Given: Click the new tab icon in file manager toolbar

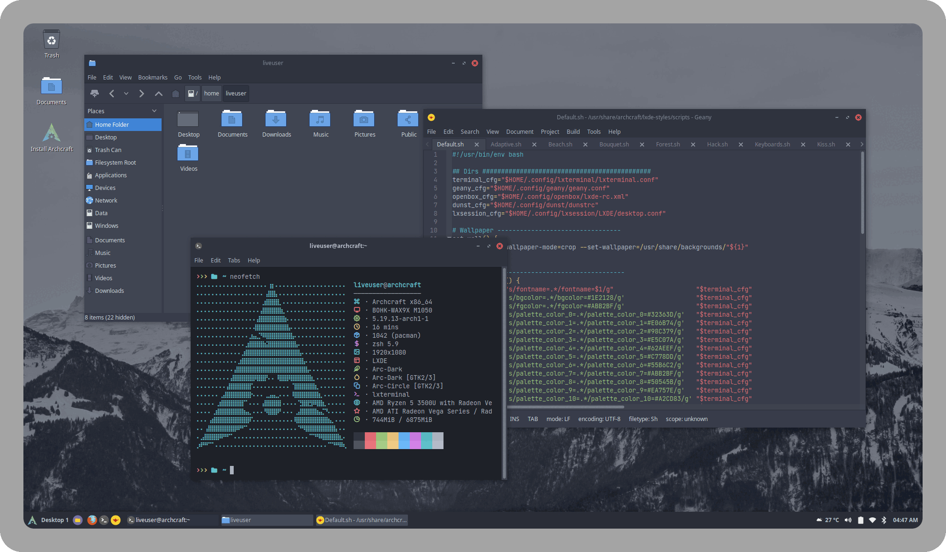Looking at the screenshot, I should coord(95,94).
